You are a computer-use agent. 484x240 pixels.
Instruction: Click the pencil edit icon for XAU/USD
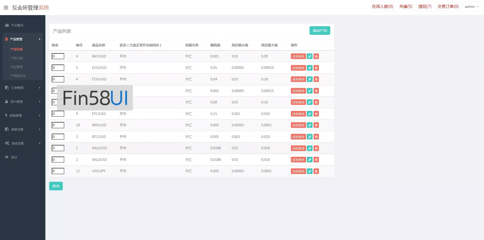310,148
